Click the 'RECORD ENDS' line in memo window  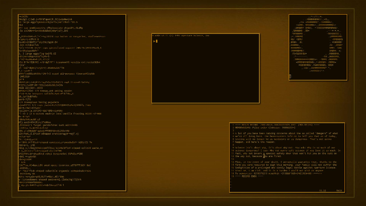[249, 176]
